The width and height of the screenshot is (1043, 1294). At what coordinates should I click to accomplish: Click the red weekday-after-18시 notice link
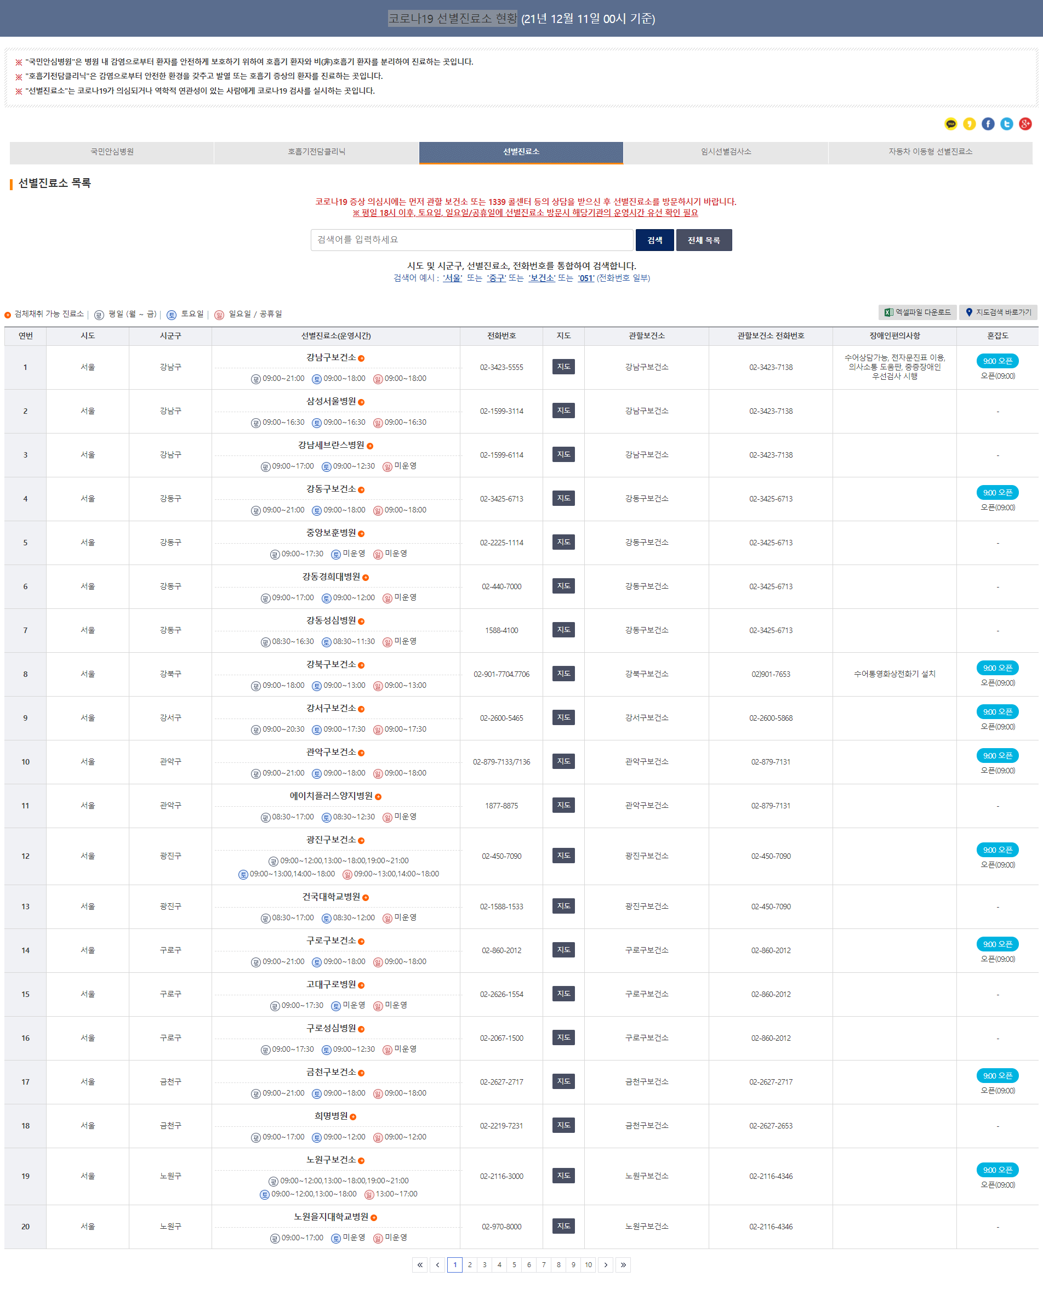click(525, 213)
